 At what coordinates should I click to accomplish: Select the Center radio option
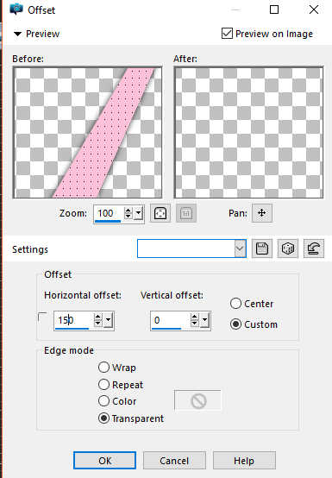[x=235, y=304]
